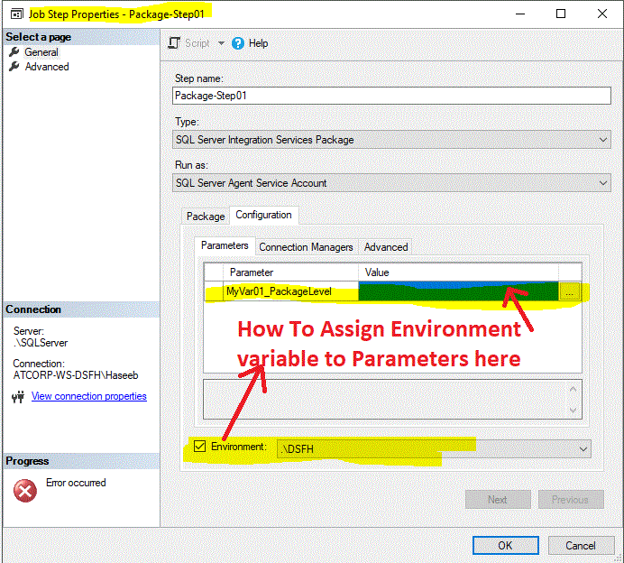This screenshot has height=563, width=624.
Task: Click the Previous button
Action: (x=571, y=499)
